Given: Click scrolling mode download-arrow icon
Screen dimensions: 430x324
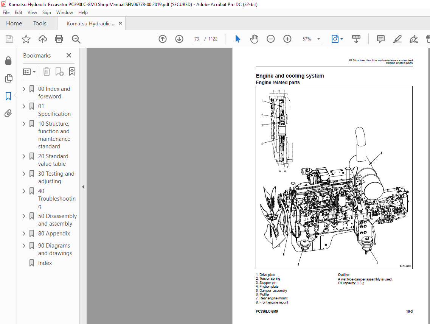Looking at the screenshot, I should 356,39.
